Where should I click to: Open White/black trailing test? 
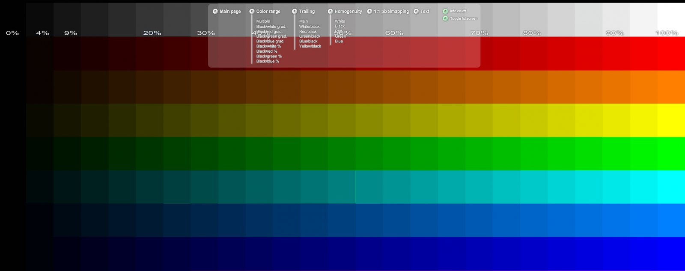[x=309, y=27]
